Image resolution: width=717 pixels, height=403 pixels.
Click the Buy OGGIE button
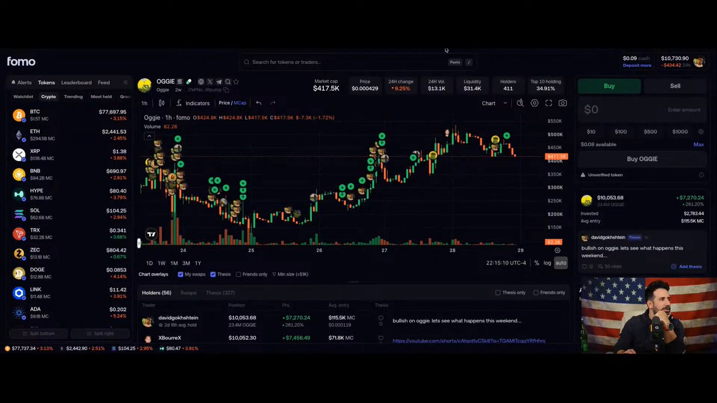click(642, 159)
